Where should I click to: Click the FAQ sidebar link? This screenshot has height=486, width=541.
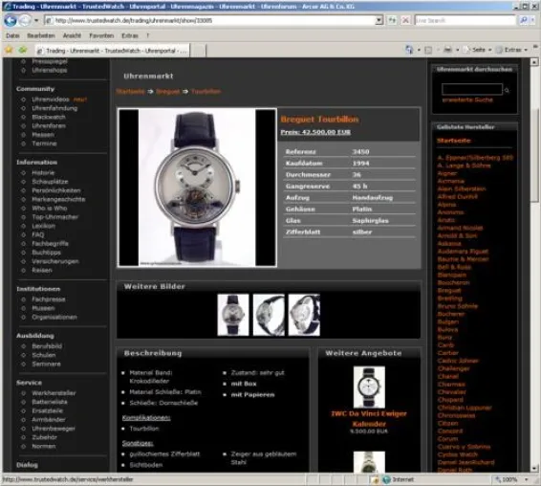pyautogui.click(x=38, y=235)
